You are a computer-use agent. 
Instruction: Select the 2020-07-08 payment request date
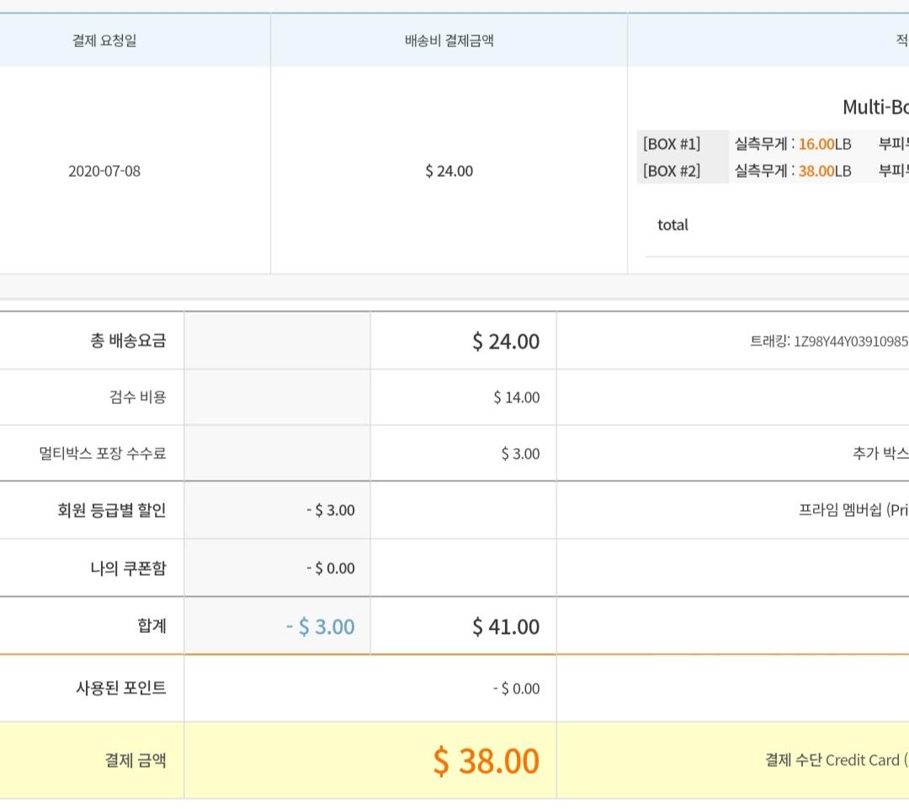(104, 171)
